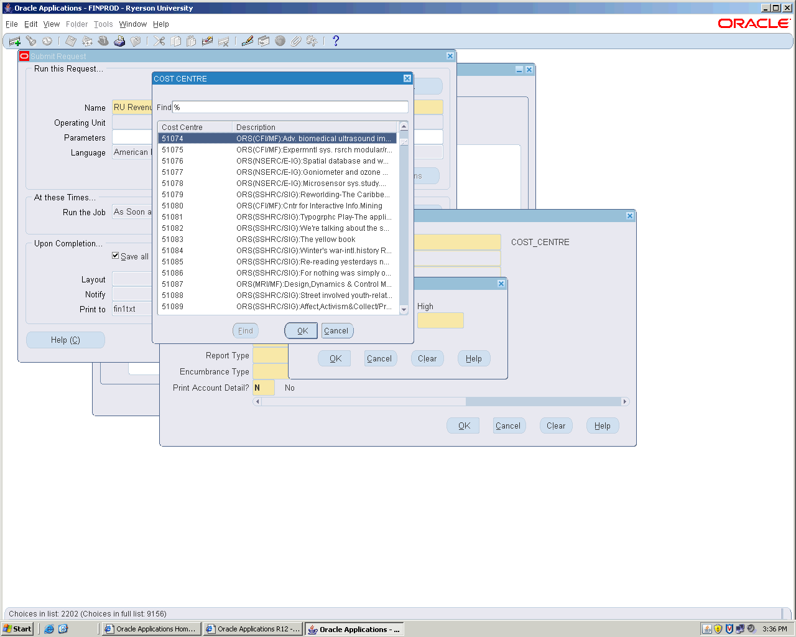Open the Window menu
This screenshot has height=637, width=796.
pyautogui.click(x=132, y=24)
